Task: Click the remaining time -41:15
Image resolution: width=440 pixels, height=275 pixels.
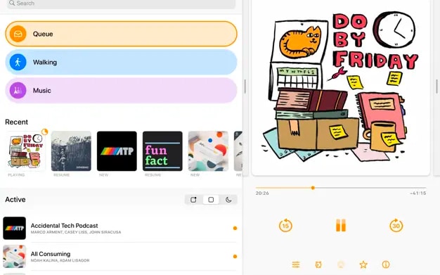Action: (418, 193)
